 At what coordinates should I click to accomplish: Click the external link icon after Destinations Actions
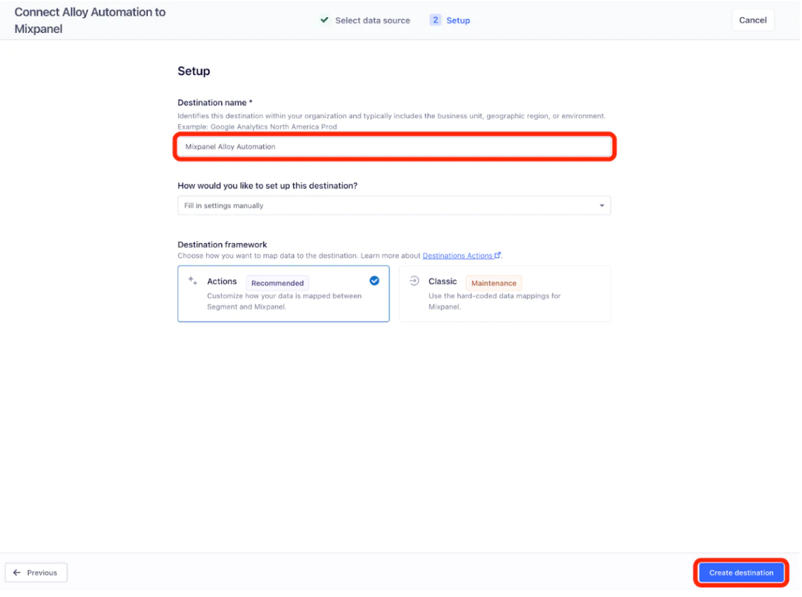point(498,256)
